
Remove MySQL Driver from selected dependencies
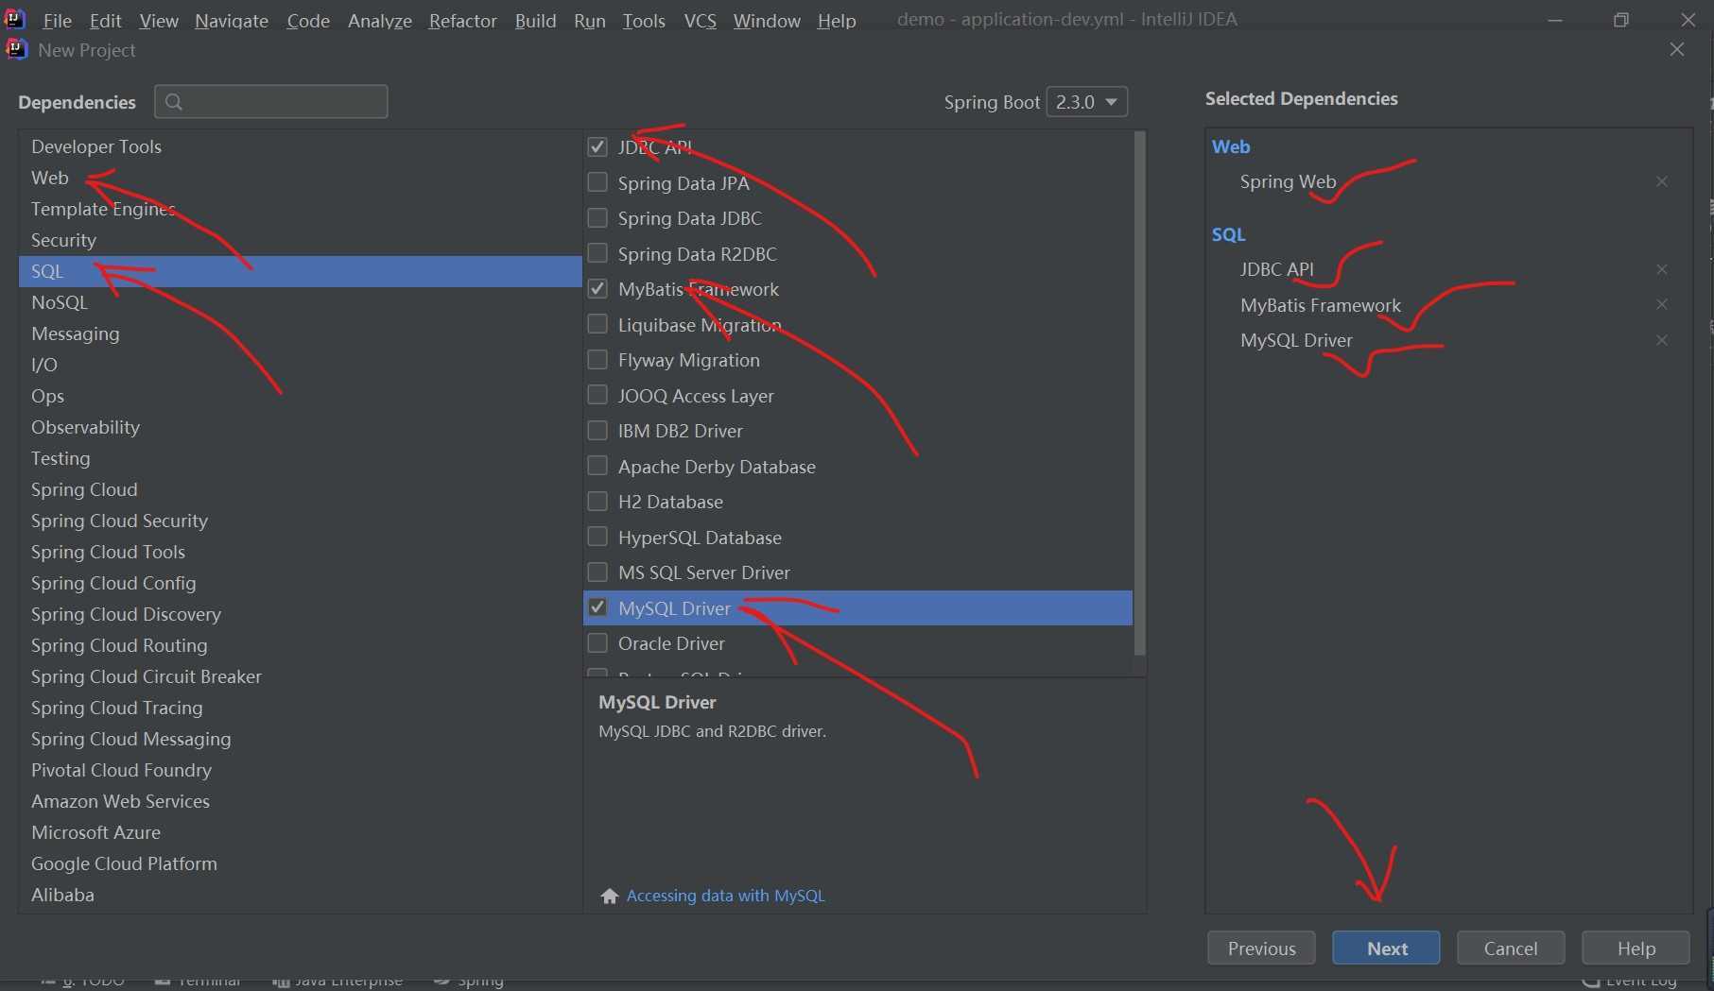coord(1661,340)
